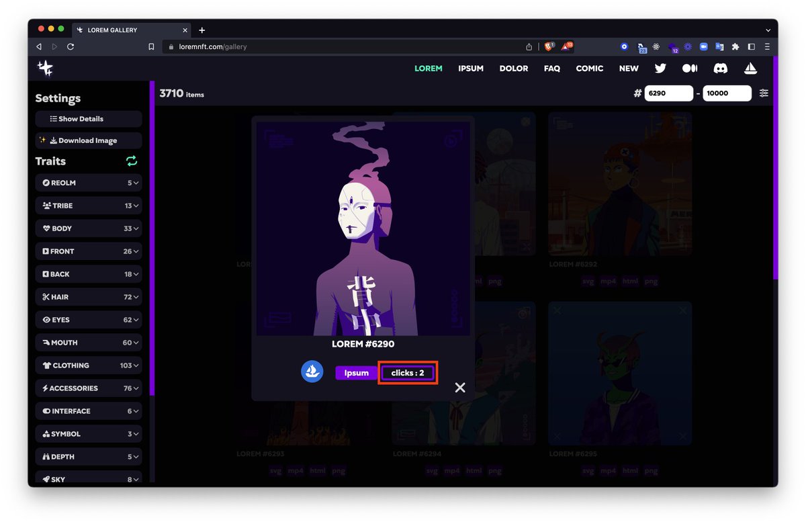Click the LOREM #6290 artwork image
Screen dimensions: 806x524
pyautogui.click(x=363, y=228)
